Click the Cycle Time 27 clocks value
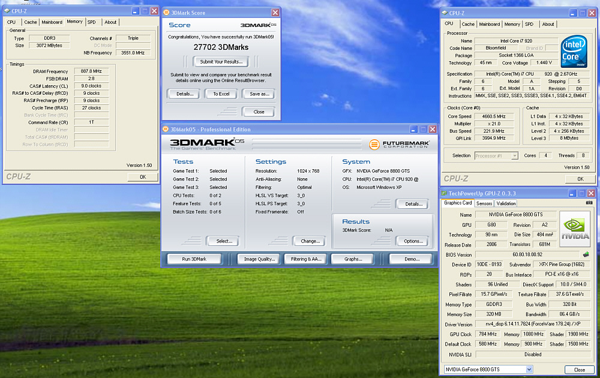This screenshot has height=378, width=600. click(x=91, y=108)
